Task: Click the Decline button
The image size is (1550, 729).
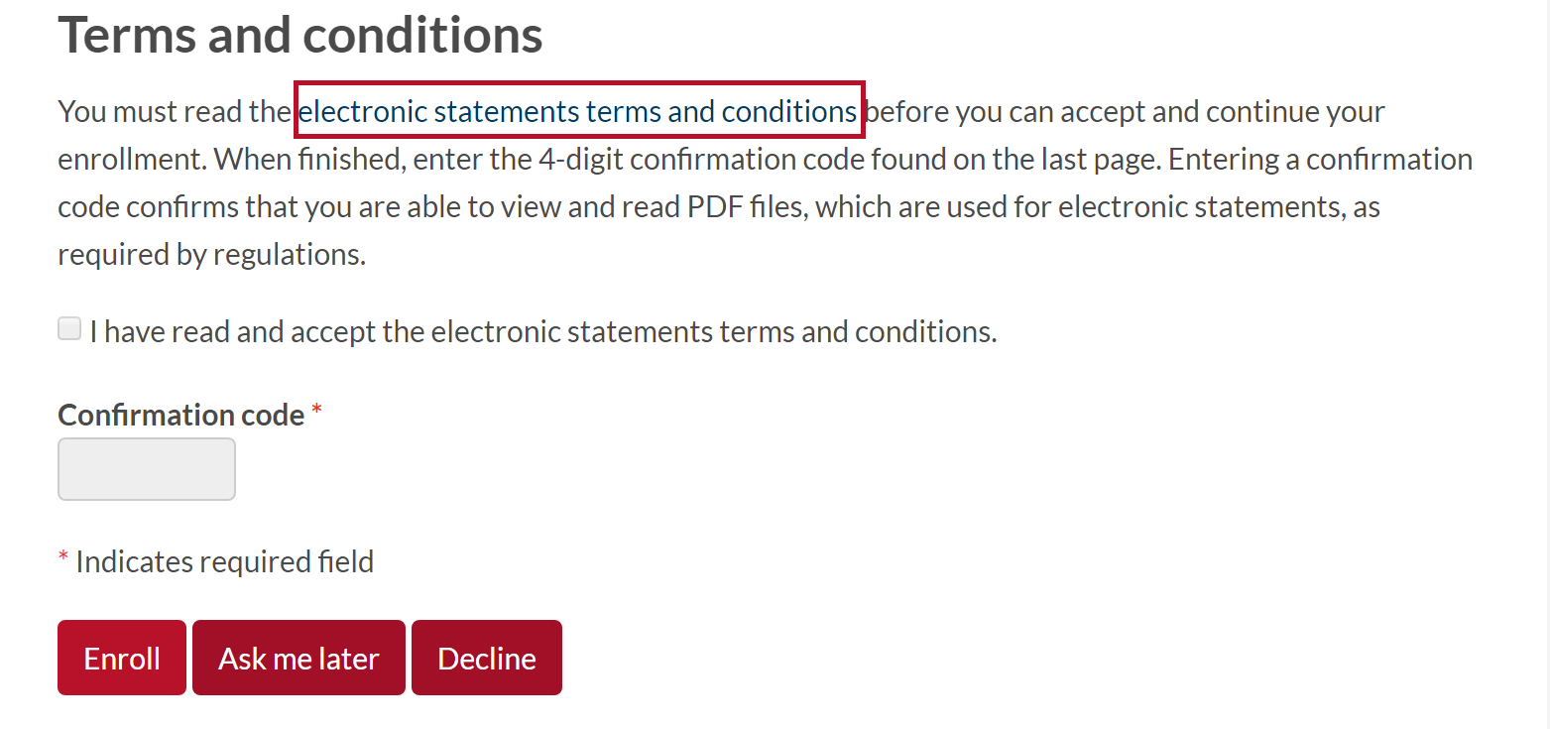Action: tap(487, 659)
